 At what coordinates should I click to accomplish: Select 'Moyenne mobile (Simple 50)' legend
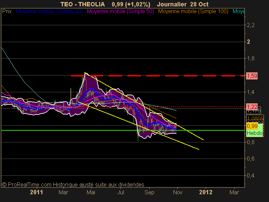coord(120,11)
